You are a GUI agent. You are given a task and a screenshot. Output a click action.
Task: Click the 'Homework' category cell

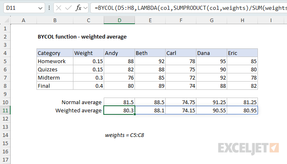pyautogui.click(x=55, y=61)
